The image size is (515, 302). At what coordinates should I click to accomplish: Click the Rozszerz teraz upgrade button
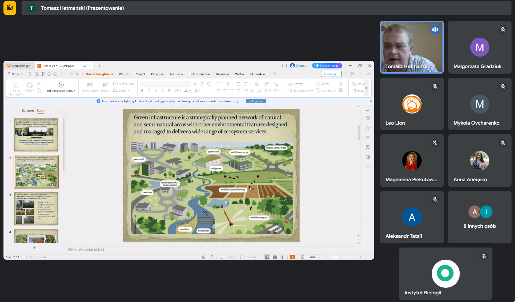(x=327, y=66)
